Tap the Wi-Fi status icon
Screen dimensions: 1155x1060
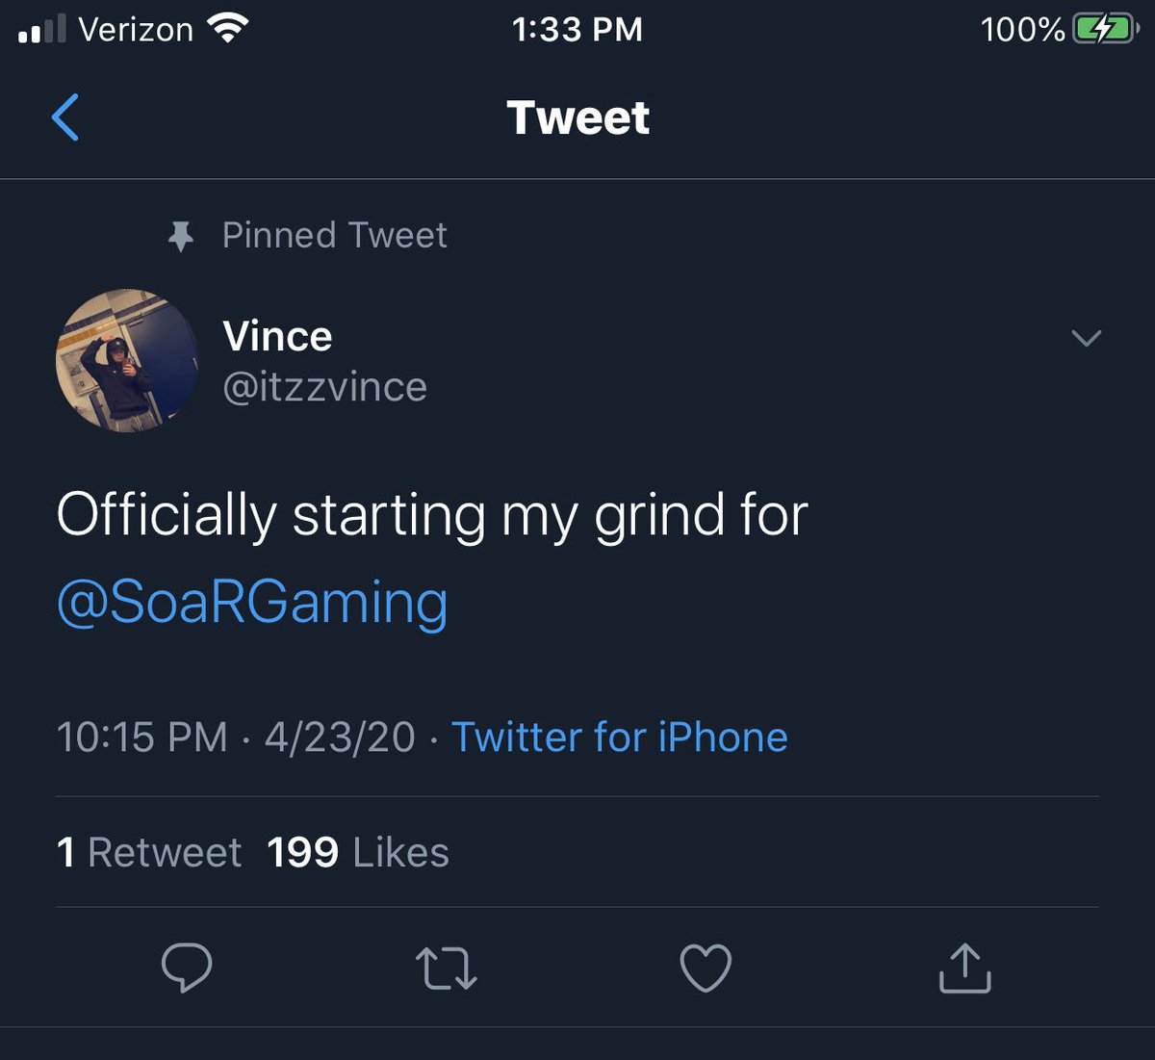(228, 30)
